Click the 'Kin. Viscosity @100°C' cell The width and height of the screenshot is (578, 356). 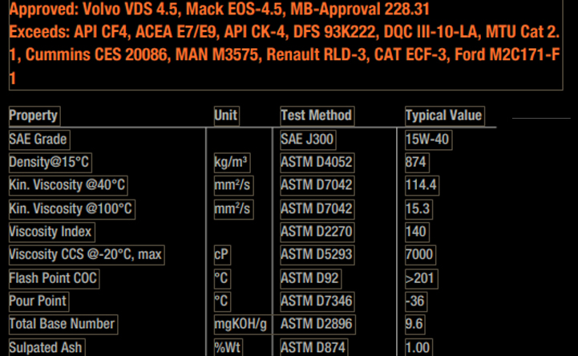(x=72, y=209)
